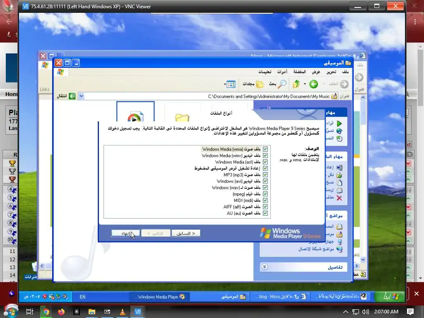Click the green play-all task icon in sidebar
The height and width of the screenshot is (318, 424).
339,123
